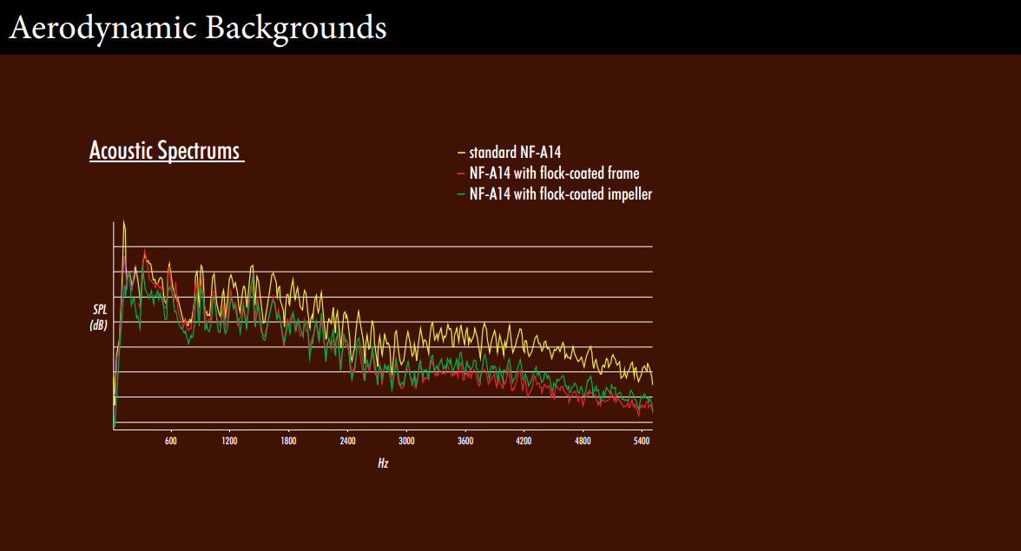The height and width of the screenshot is (551, 1021).
Task: Click the yellow legend marker for standard NF-A14
Action: (461, 153)
